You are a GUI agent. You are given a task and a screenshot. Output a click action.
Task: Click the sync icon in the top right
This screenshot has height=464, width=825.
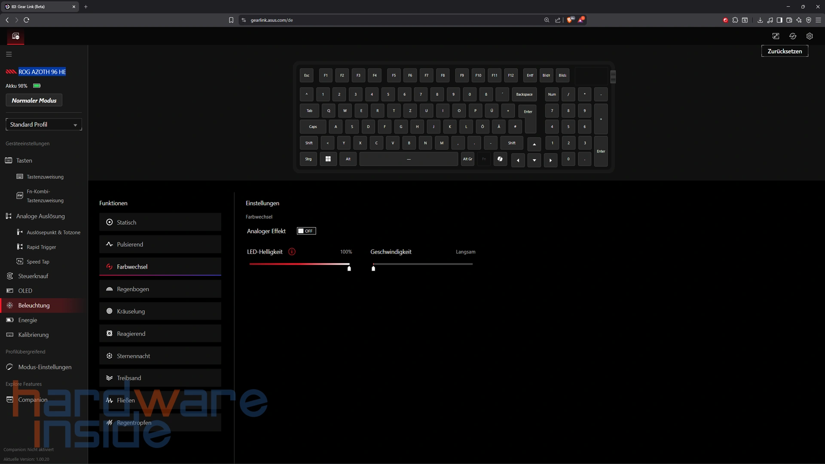793,36
